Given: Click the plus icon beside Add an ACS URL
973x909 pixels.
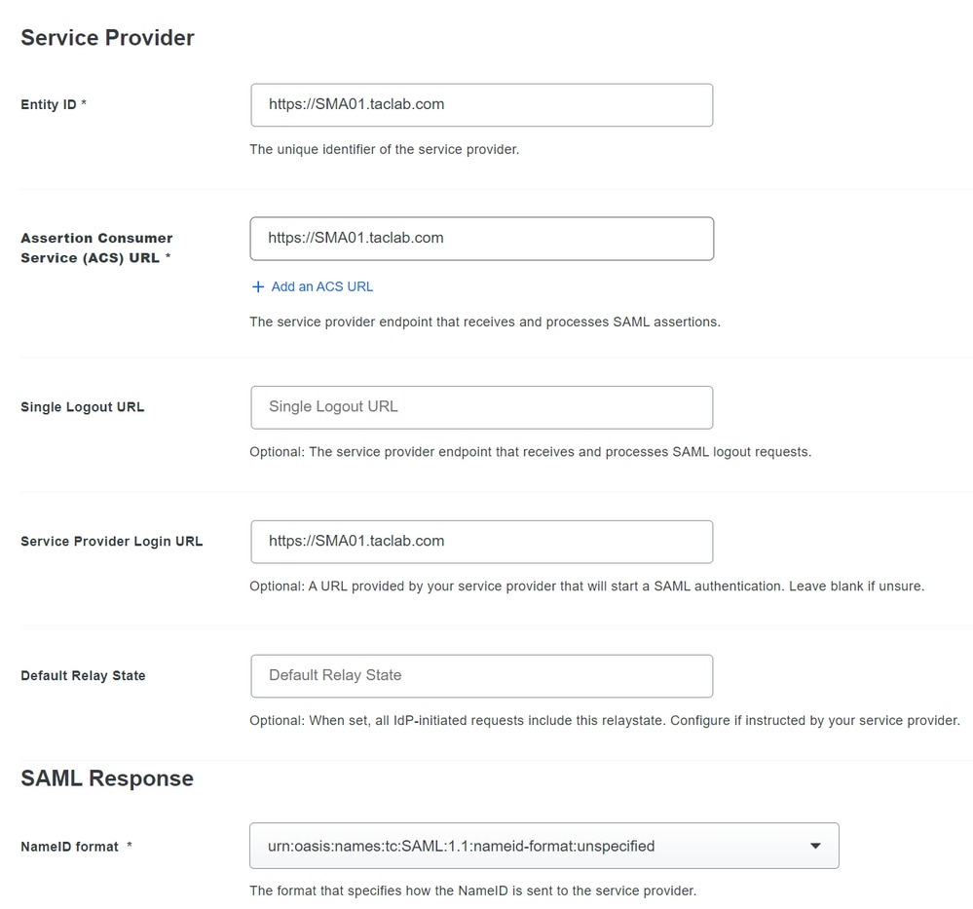Looking at the screenshot, I should 257,286.
